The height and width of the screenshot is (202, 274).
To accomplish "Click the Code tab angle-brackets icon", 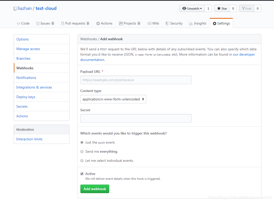I will (19, 24).
